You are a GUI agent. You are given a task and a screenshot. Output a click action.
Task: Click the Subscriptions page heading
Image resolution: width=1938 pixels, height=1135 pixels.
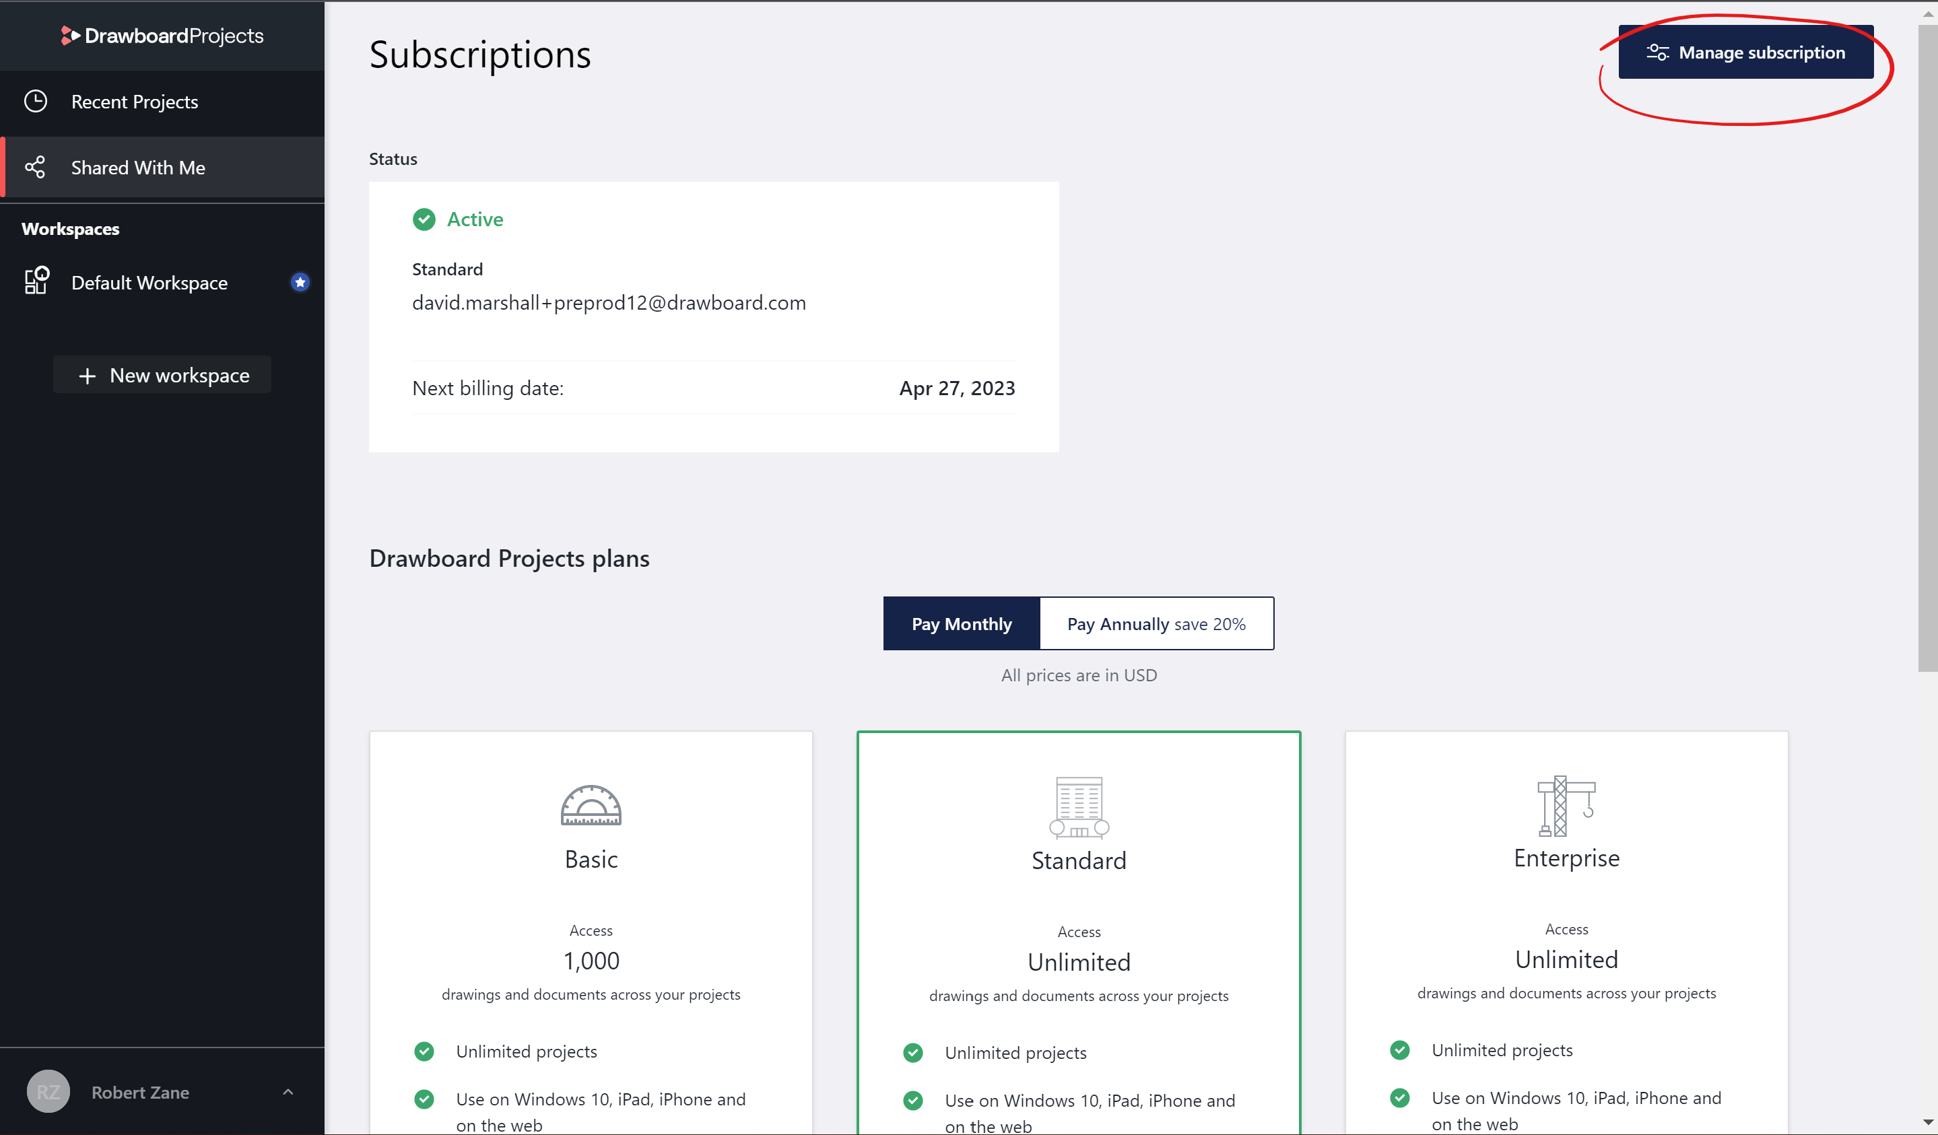click(480, 55)
